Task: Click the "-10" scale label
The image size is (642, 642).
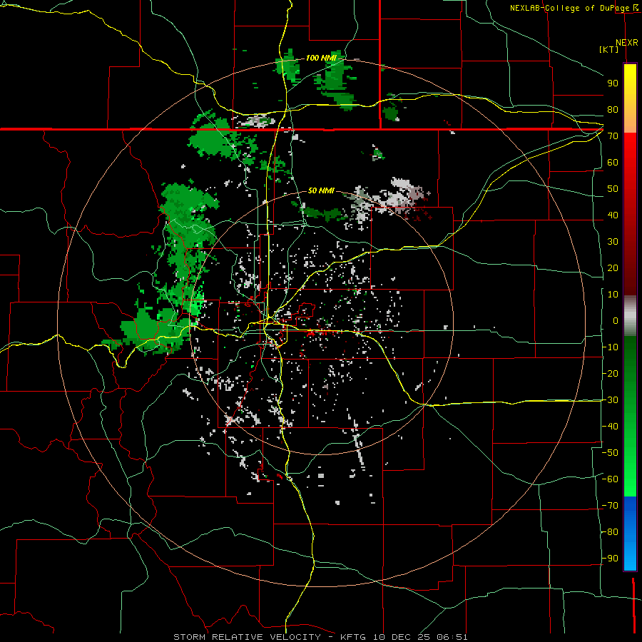Action: pyautogui.click(x=611, y=347)
